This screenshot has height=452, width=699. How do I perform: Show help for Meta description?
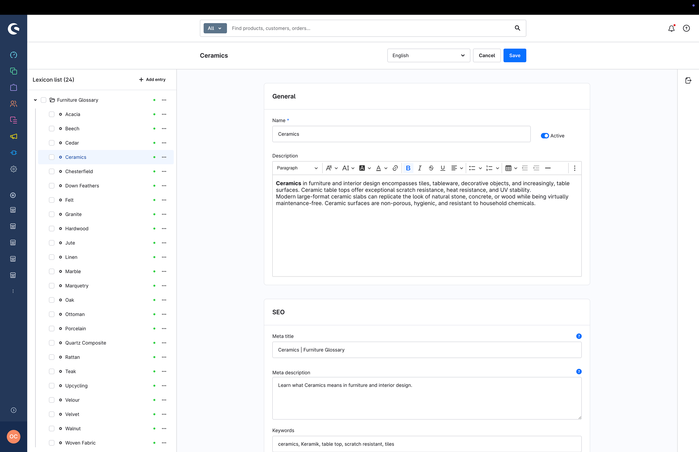[579, 371]
